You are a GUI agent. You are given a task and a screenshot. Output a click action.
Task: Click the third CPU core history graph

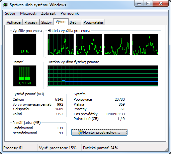tap(117, 45)
